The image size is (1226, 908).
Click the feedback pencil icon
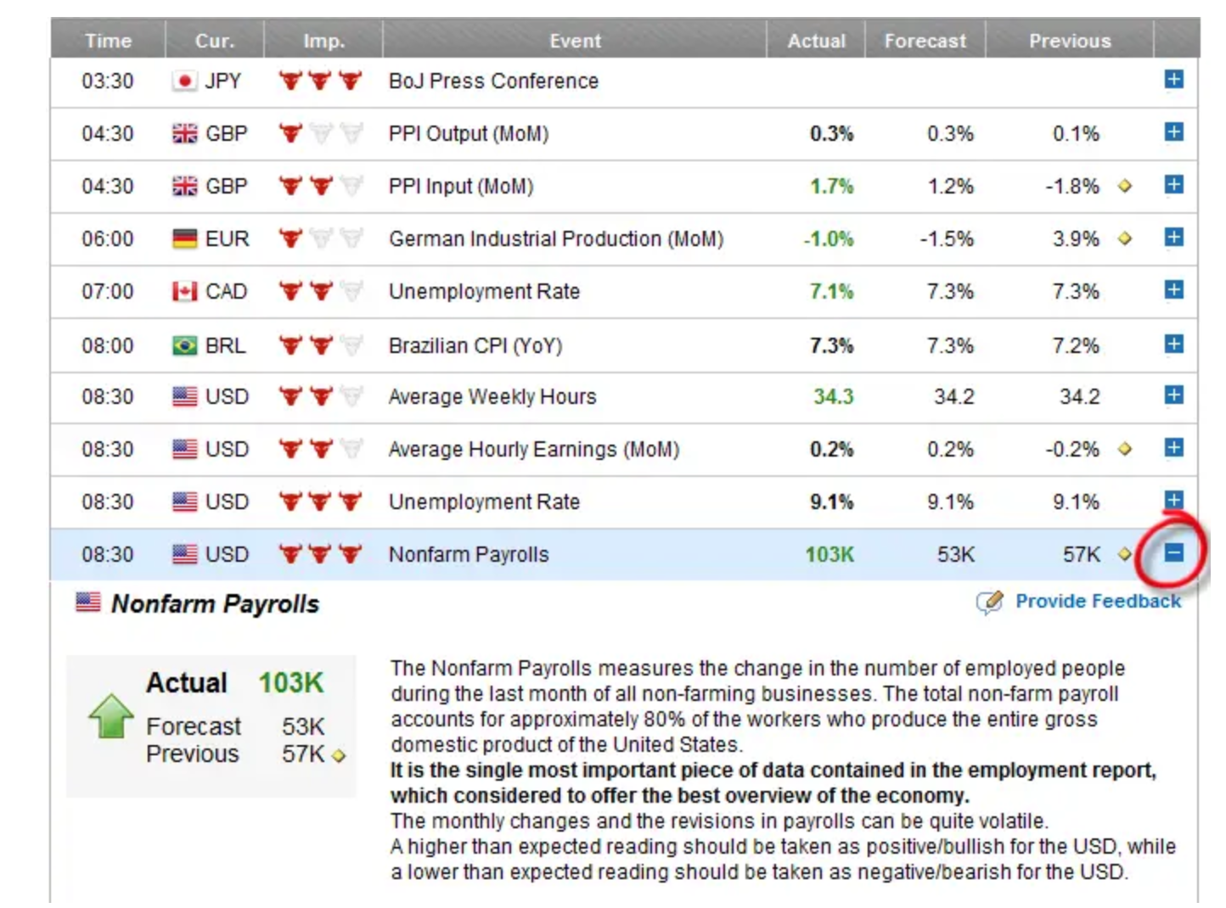(989, 603)
